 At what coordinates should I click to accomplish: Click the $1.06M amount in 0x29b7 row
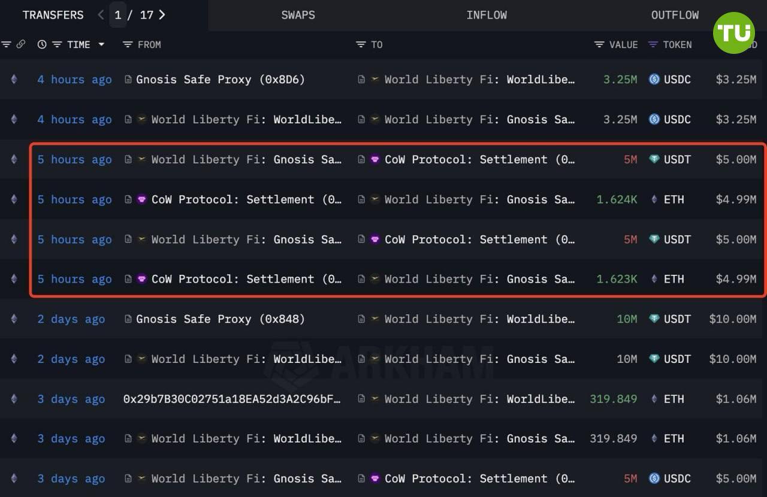[x=736, y=399]
